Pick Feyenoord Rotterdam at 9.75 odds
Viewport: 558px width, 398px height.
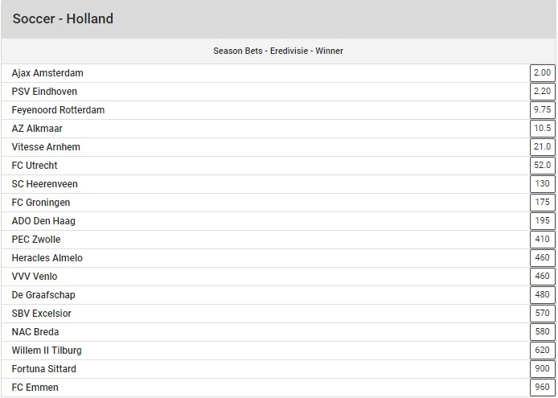[543, 110]
